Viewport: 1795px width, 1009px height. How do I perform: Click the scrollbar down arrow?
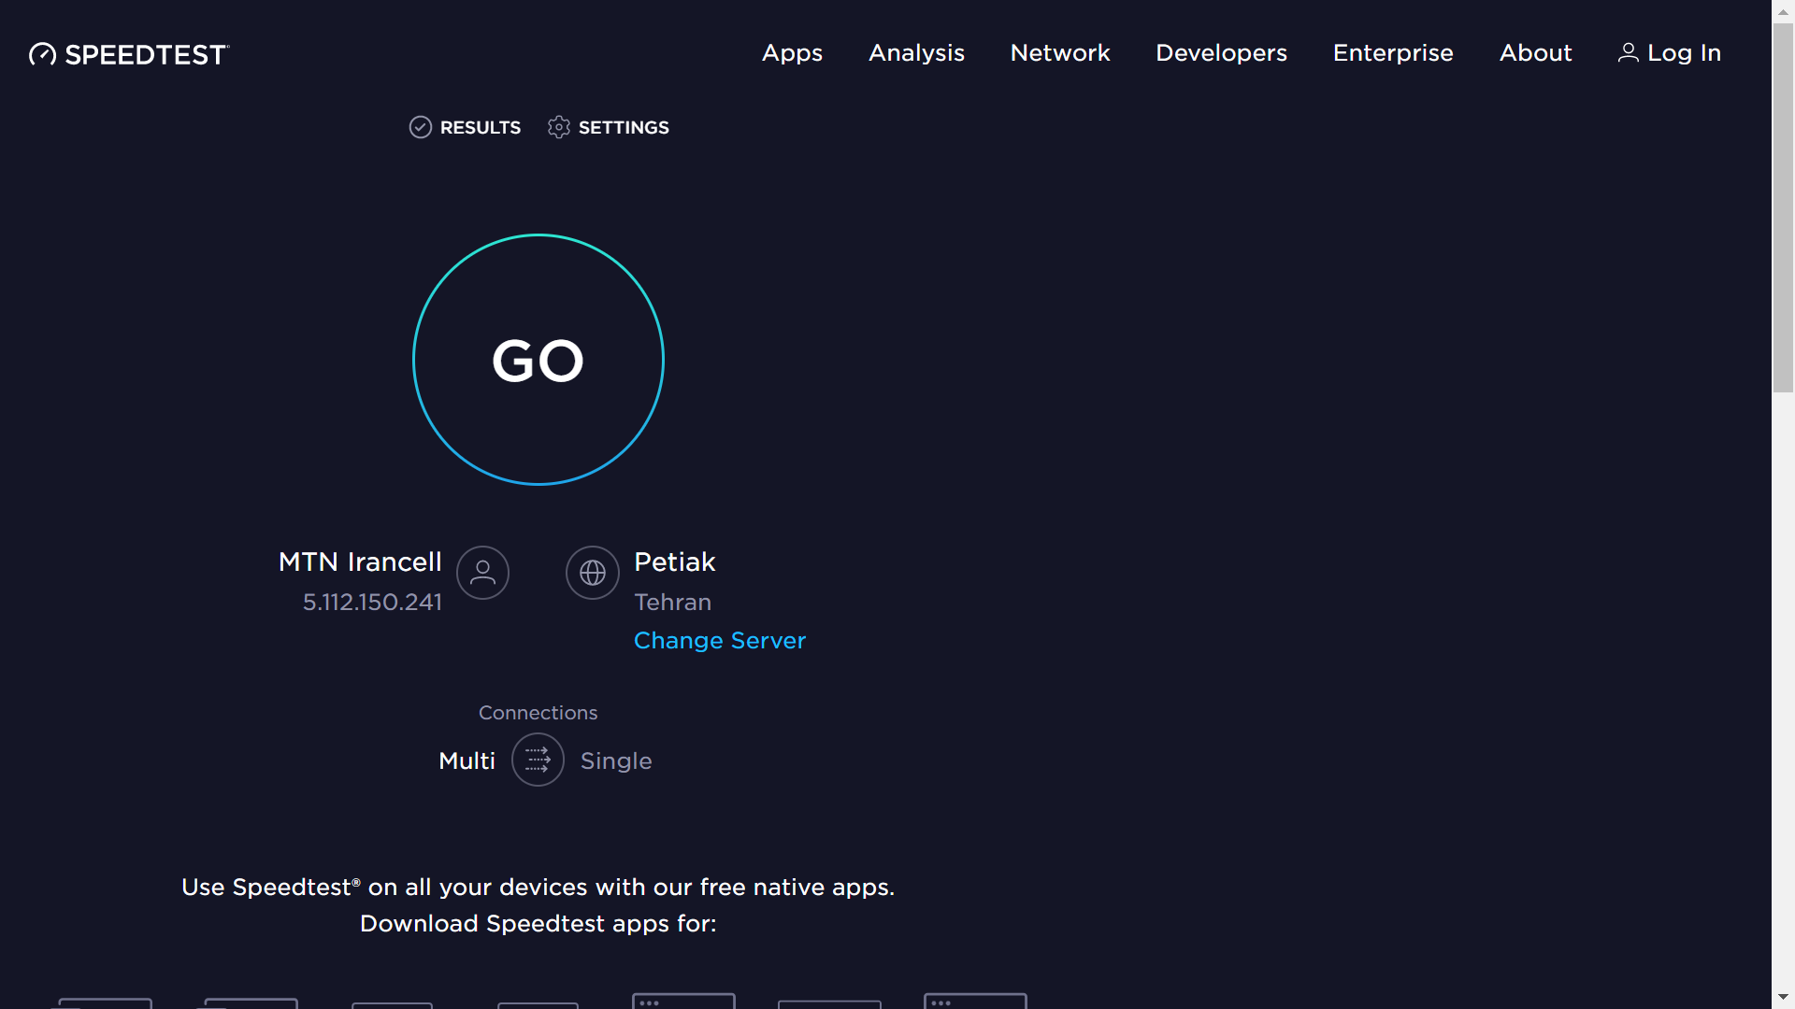coord(1783,997)
